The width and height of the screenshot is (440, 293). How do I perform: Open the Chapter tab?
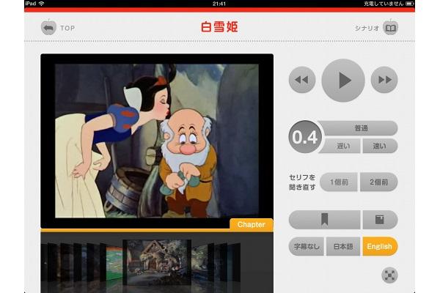coord(251,224)
